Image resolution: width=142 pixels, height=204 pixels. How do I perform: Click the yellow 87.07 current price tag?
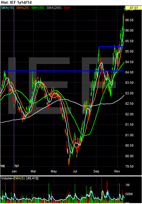[x=133, y=8]
